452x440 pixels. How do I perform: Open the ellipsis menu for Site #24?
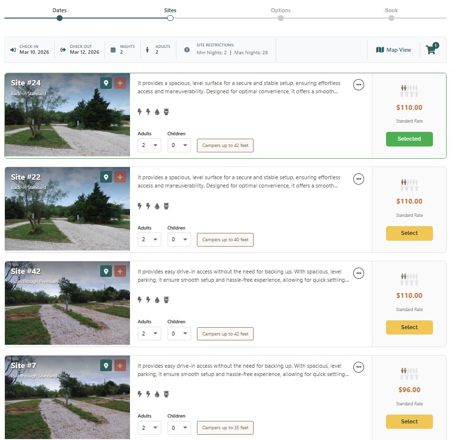tap(359, 84)
